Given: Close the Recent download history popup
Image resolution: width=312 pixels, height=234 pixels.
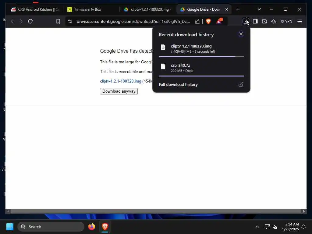Looking at the screenshot, I should click(x=241, y=34).
